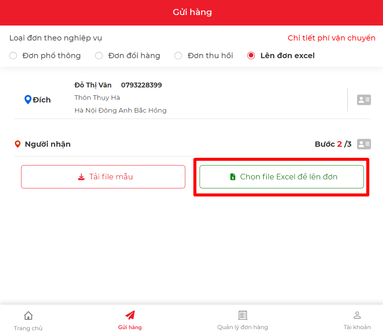Open the Tài khoản person icon
Image resolution: width=383 pixels, height=334 pixels.
pyautogui.click(x=357, y=315)
